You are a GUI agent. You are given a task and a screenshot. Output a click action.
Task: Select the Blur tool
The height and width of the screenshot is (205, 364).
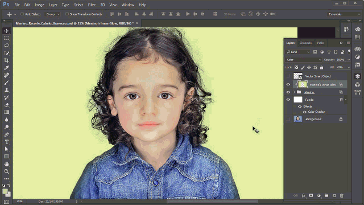[x=6, y=120]
